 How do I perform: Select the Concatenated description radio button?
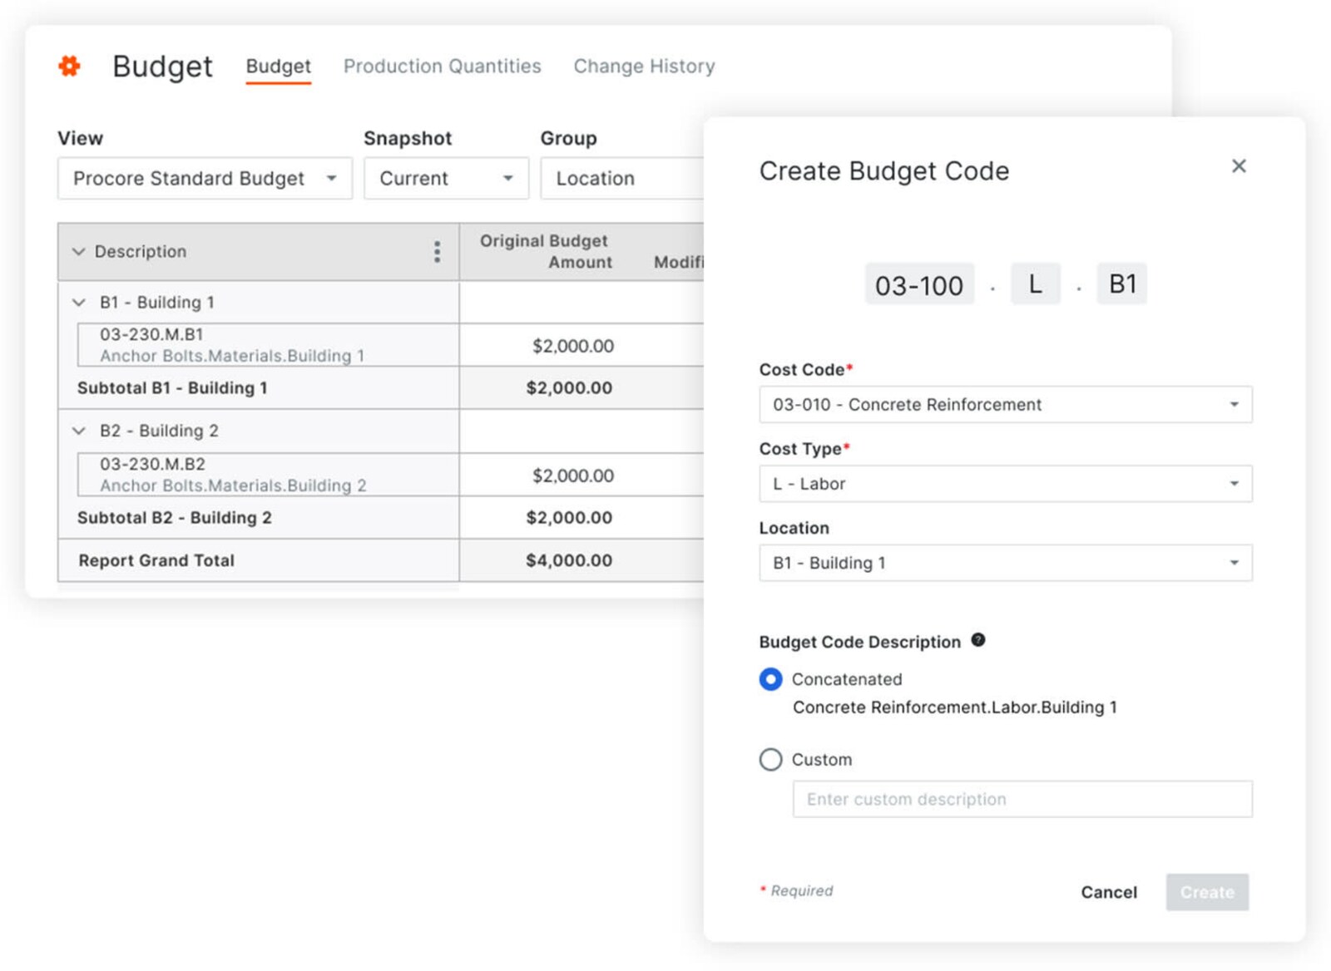[771, 679]
